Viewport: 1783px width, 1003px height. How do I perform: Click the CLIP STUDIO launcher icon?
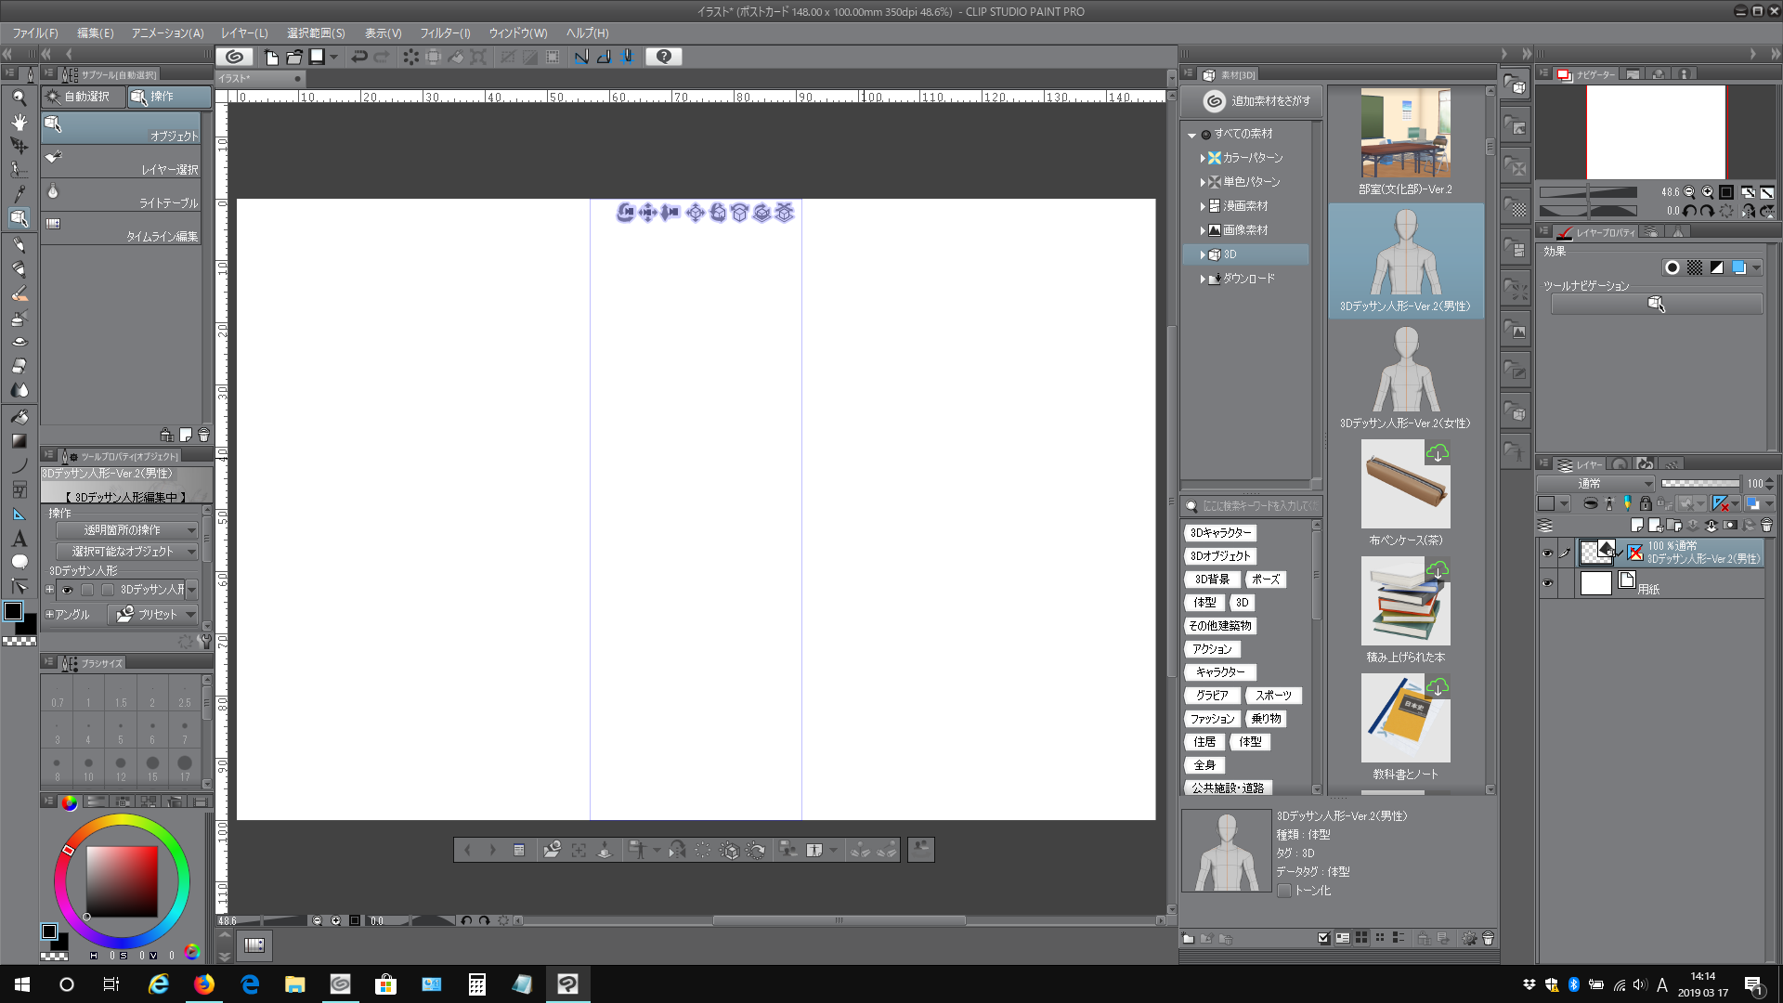[235, 57]
